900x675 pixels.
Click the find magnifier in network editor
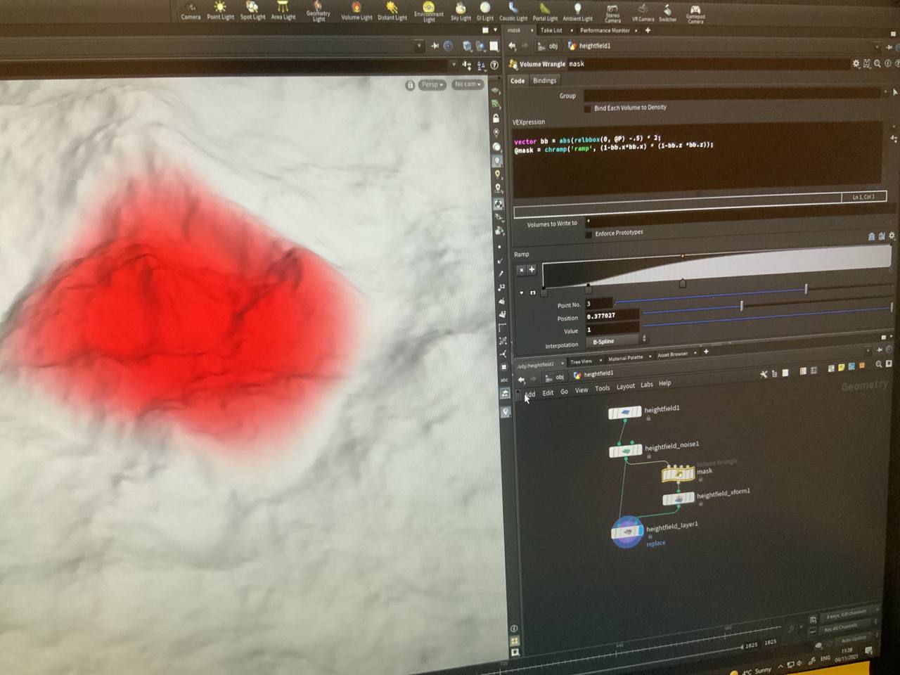[879, 364]
